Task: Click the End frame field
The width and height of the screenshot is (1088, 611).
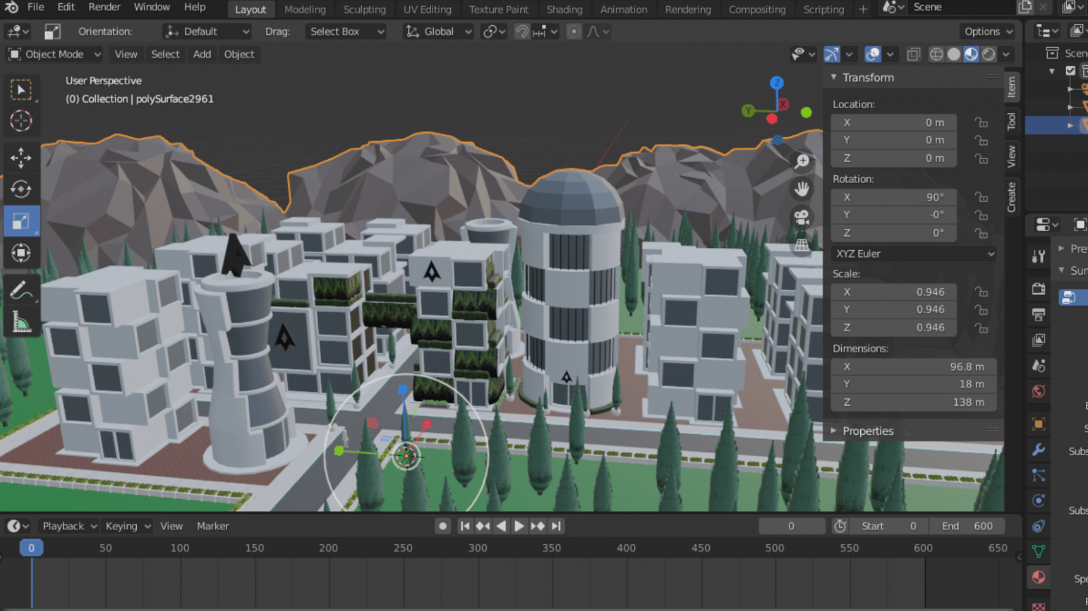Action: (966, 526)
